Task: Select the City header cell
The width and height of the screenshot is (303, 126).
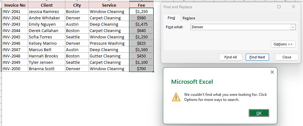Action: [x=77, y=5]
